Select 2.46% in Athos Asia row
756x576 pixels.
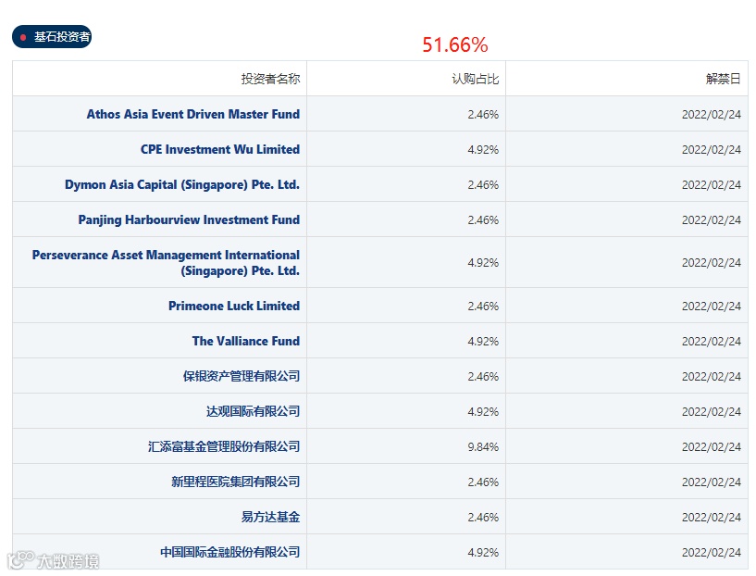(x=483, y=114)
